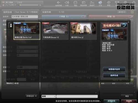
Task: Click the scrolling tip text at the bottom
Action: 78,101
